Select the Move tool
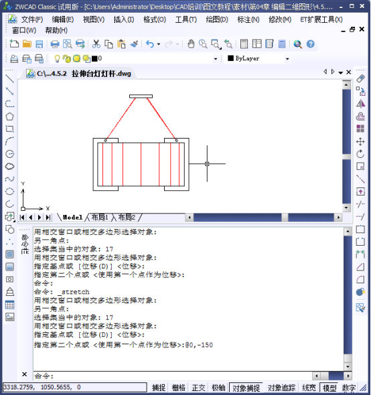Viewport: 371px width, 395px height. [x=360, y=141]
